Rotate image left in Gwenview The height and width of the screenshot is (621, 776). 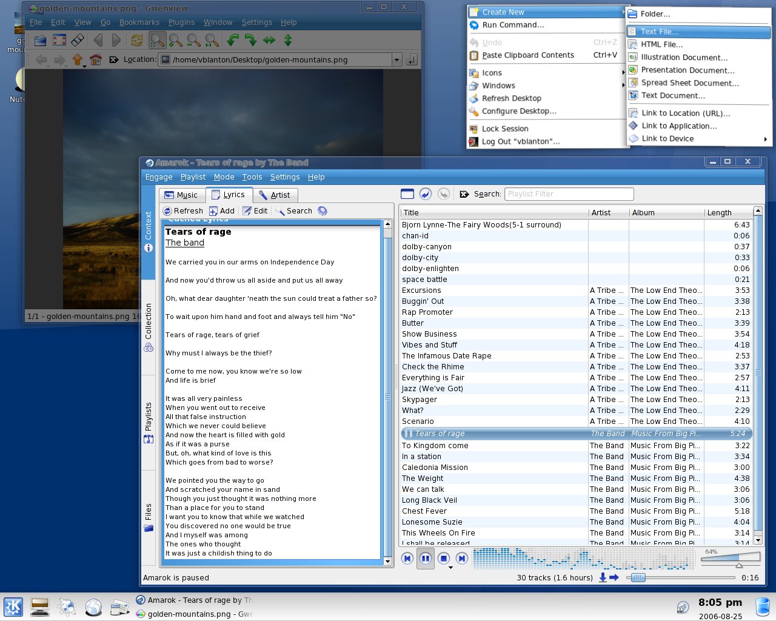(233, 41)
